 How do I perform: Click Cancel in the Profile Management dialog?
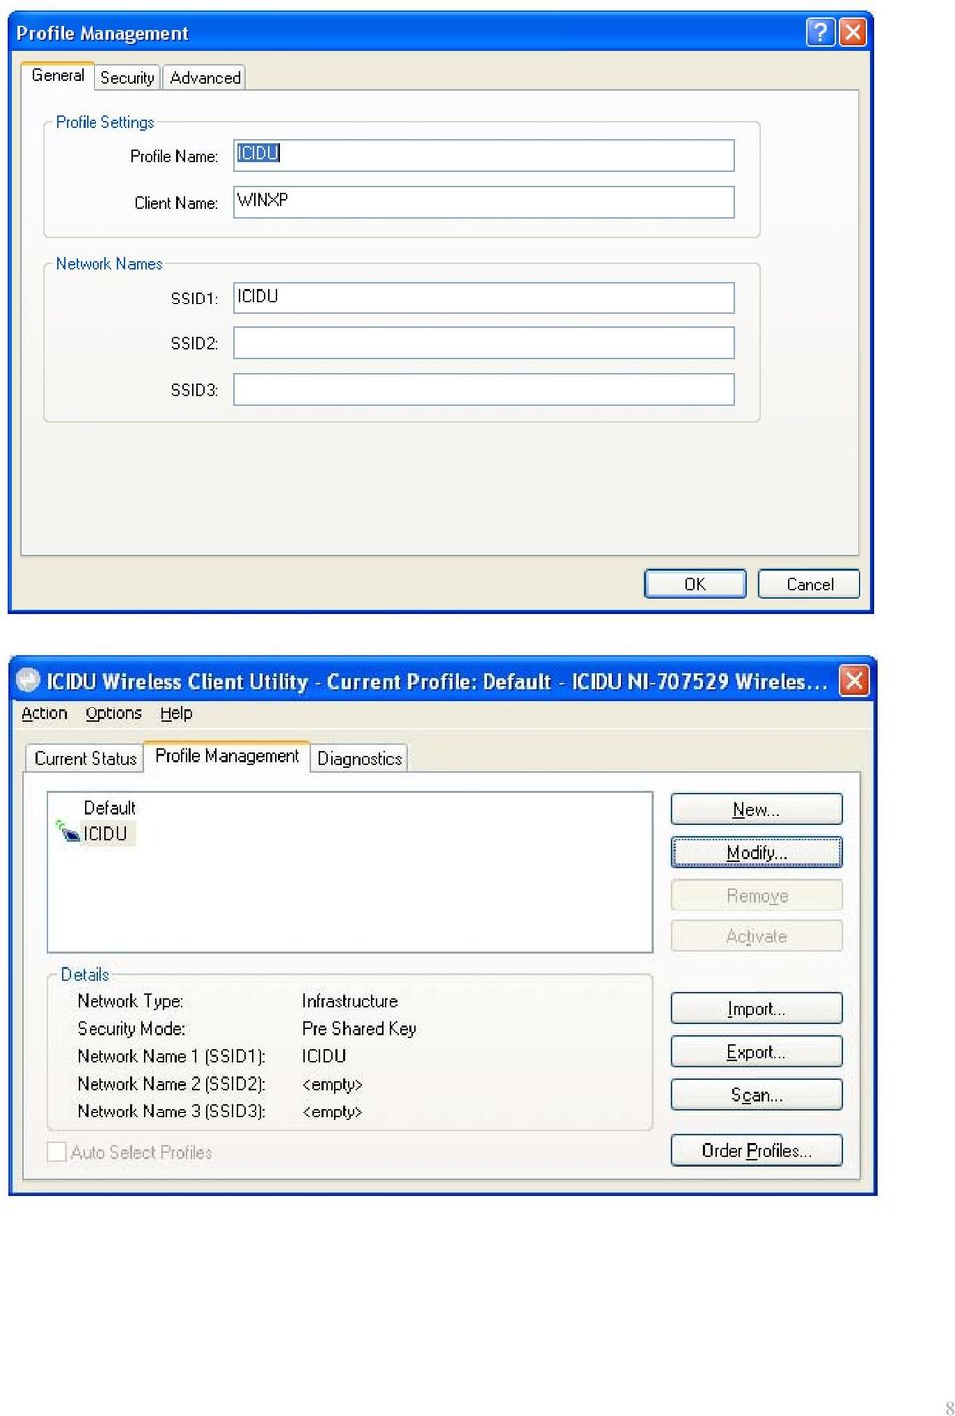tap(810, 584)
